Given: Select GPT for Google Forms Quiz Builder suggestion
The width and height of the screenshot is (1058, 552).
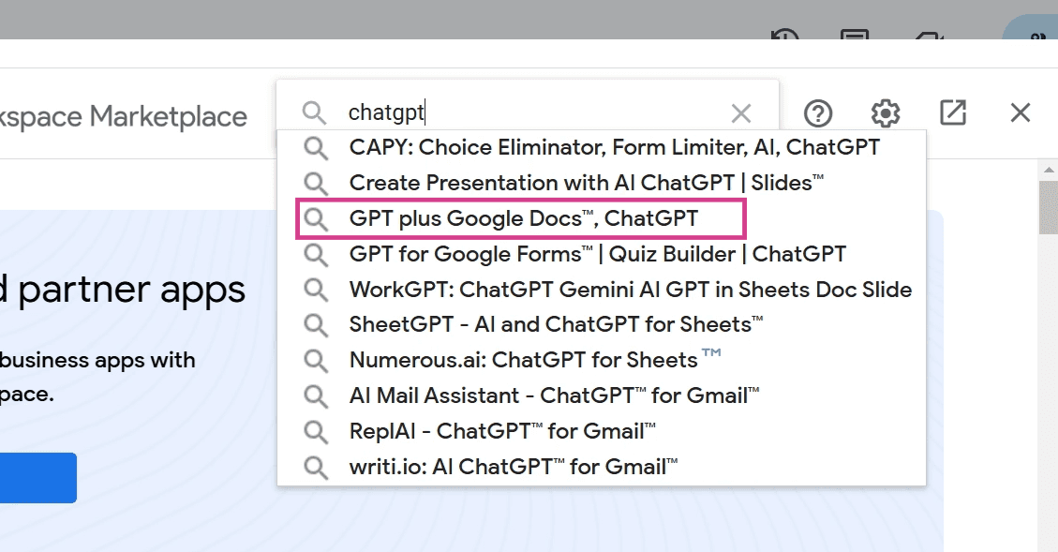Looking at the screenshot, I should coord(602,254).
